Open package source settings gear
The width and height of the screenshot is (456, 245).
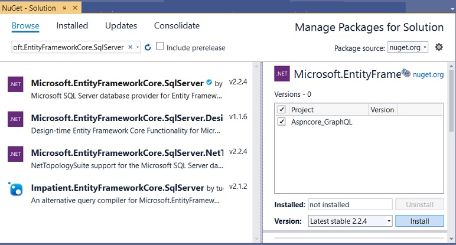pyautogui.click(x=439, y=47)
